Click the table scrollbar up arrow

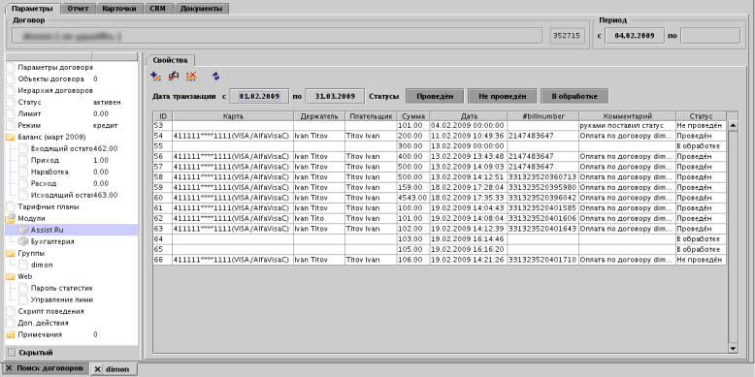733,126
